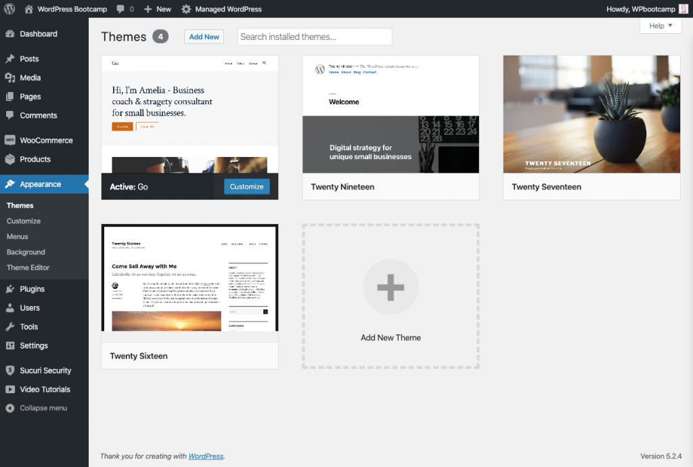Click the Version 5.2.4 footer text
The image size is (693, 467).
[x=661, y=456]
